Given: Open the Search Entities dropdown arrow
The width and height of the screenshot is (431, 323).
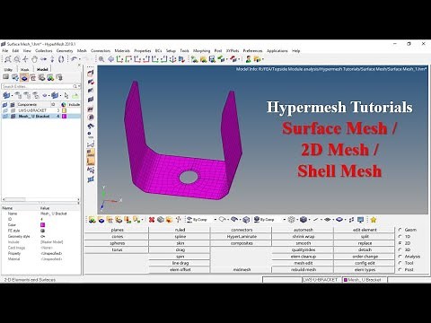Looking at the screenshot, I should click(x=79, y=86).
